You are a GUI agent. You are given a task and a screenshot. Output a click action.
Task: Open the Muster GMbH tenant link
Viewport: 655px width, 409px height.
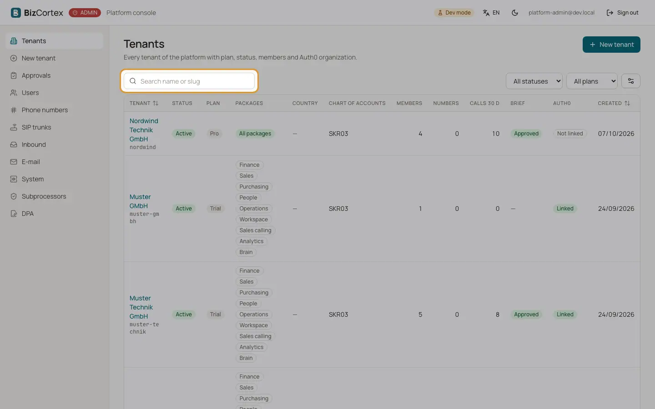(140, 201)
